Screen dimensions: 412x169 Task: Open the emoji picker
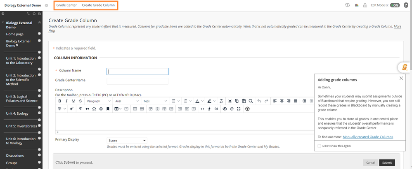pyautogui.click(x=101, y=109)
